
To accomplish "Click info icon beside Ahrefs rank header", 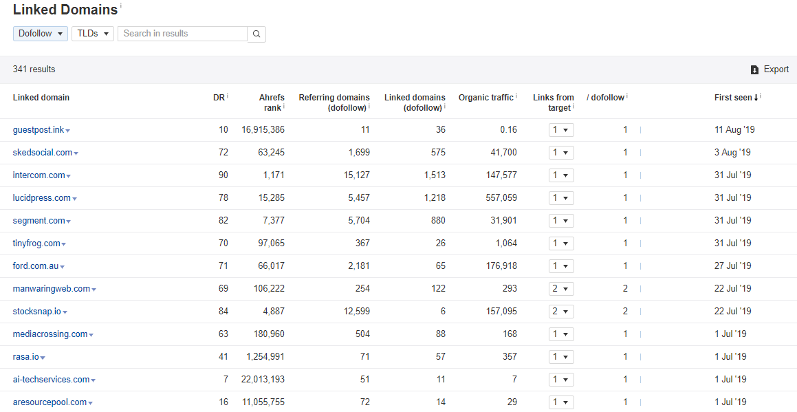I will [283, 107].
